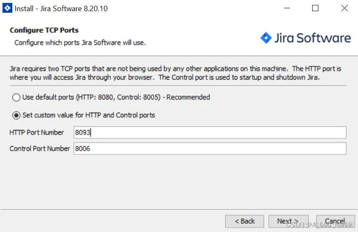Select the Use default ports radio button
358x232 pixels.
click(16, 97)
